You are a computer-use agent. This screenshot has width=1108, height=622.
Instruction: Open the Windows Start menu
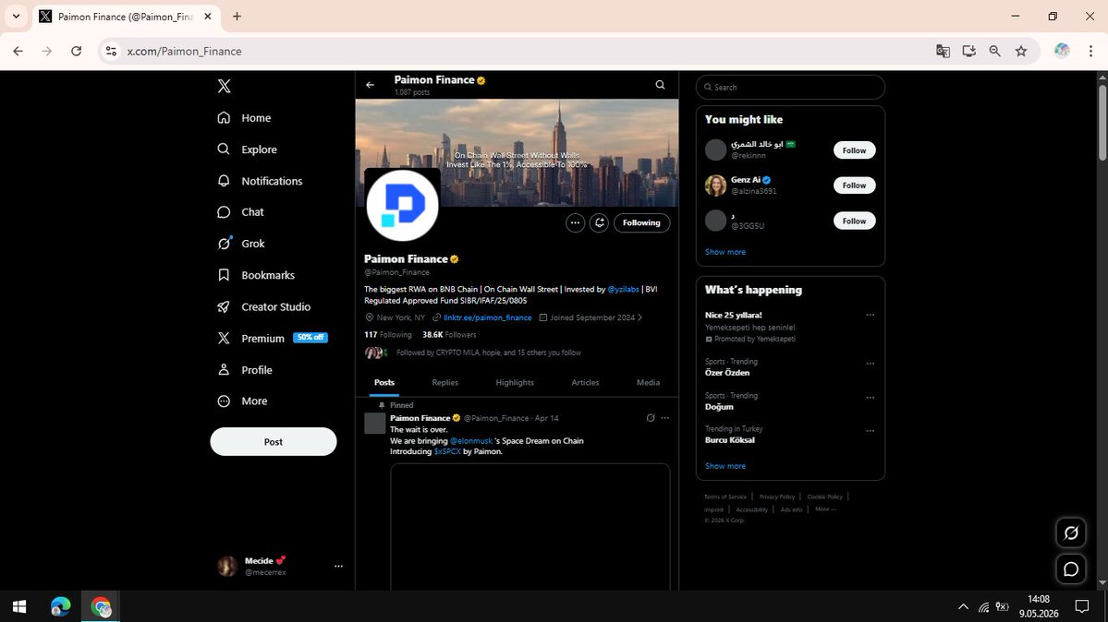[19, 606]
